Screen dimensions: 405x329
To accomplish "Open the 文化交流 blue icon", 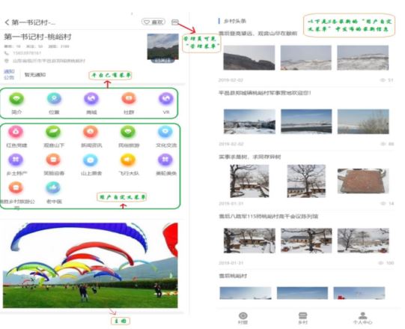I will pos(165,132).
